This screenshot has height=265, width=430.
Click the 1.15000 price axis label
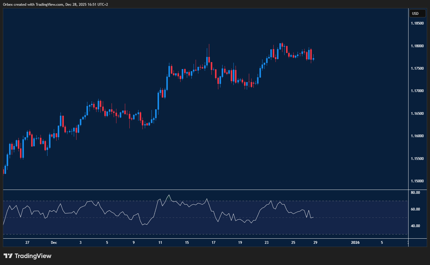(x=417, y=181)
